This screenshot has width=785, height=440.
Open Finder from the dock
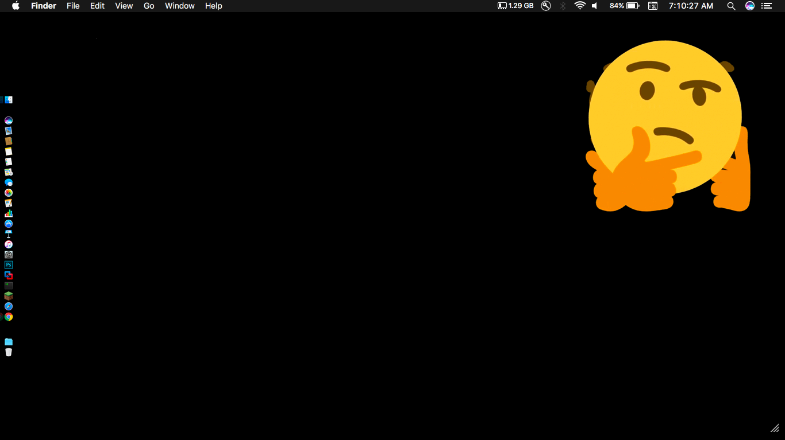coord(9,100)
